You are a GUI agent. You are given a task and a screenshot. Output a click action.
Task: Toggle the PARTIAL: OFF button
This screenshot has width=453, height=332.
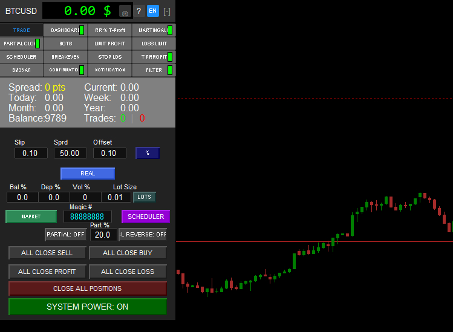(65, 235)
